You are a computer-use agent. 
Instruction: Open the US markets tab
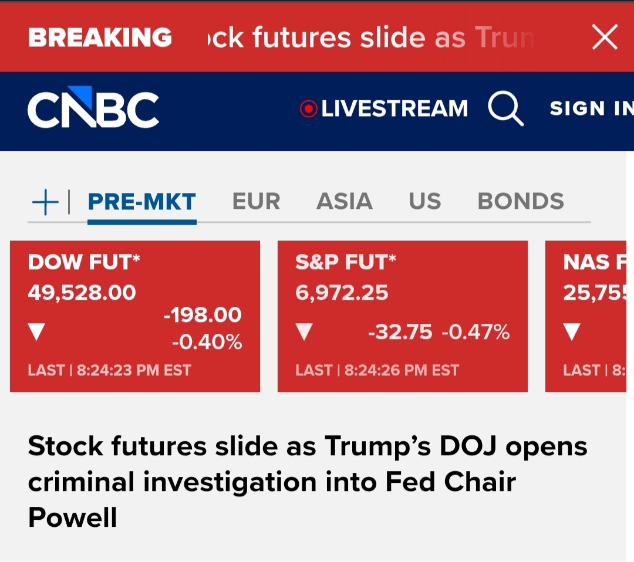click(x=424, y=202)
